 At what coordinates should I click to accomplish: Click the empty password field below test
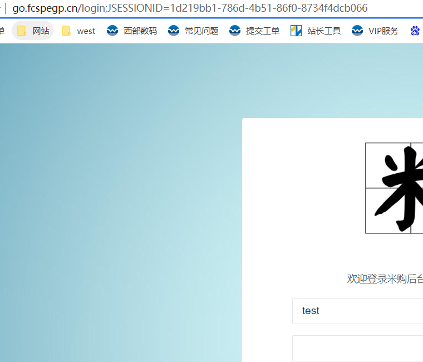(357, 348)
